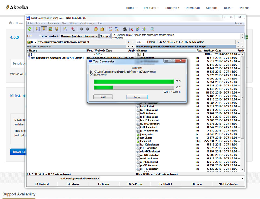The height and width of the screenshot is (199, 260).
Task: Click the F7 UtwKat button
Action: point(165,184)
